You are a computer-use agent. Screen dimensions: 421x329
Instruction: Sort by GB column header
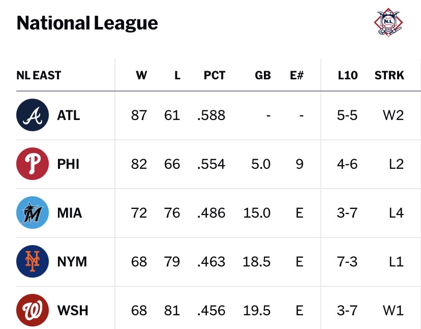coord(262,75)
